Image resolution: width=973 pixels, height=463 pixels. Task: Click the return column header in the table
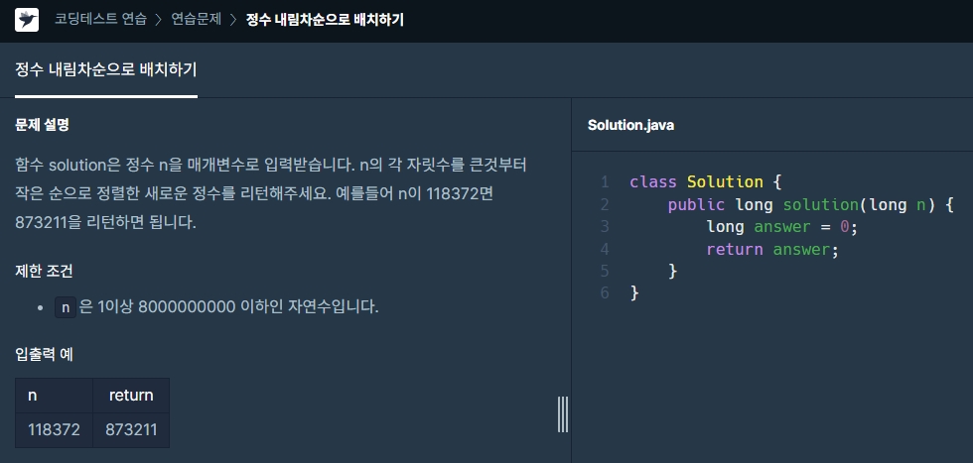tap(131, 396)
